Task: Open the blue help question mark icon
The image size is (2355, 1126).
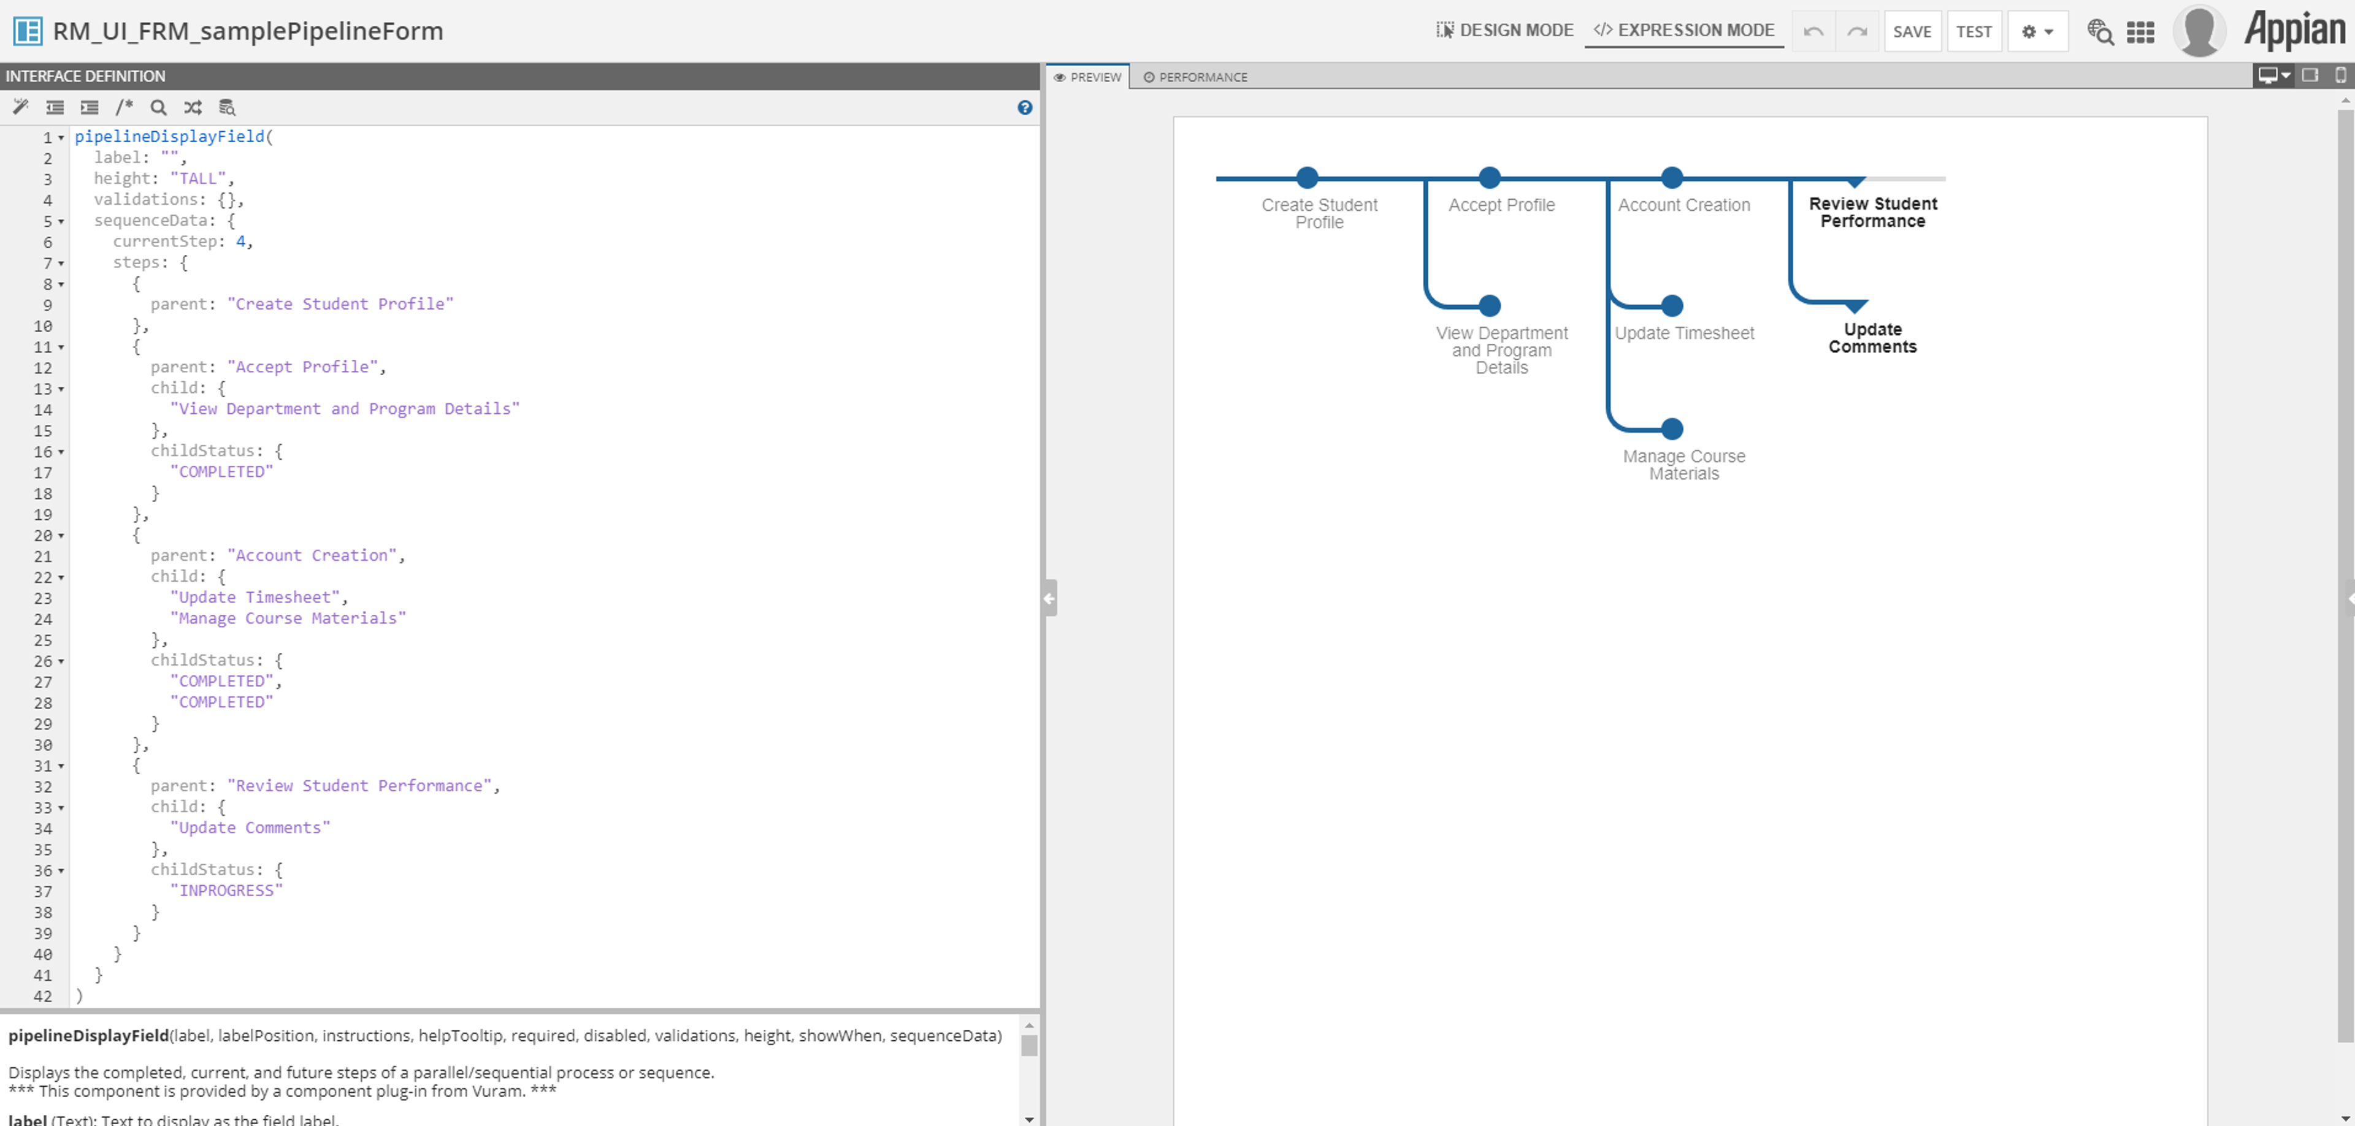Action: pyautogui.click(x=1025, y=107)
